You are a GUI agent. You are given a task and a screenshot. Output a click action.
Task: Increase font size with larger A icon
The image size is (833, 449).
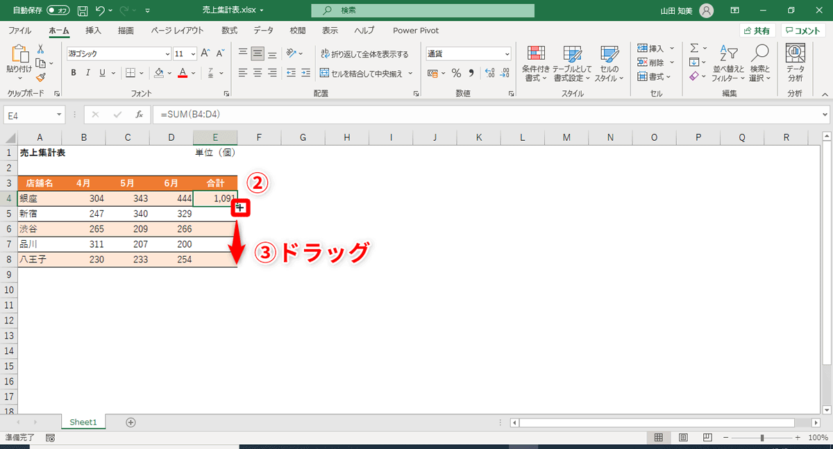205,53
